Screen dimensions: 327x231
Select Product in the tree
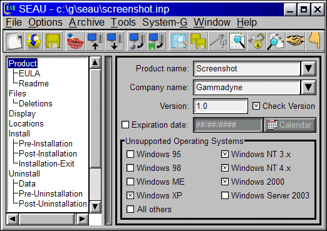pos(23,63)
